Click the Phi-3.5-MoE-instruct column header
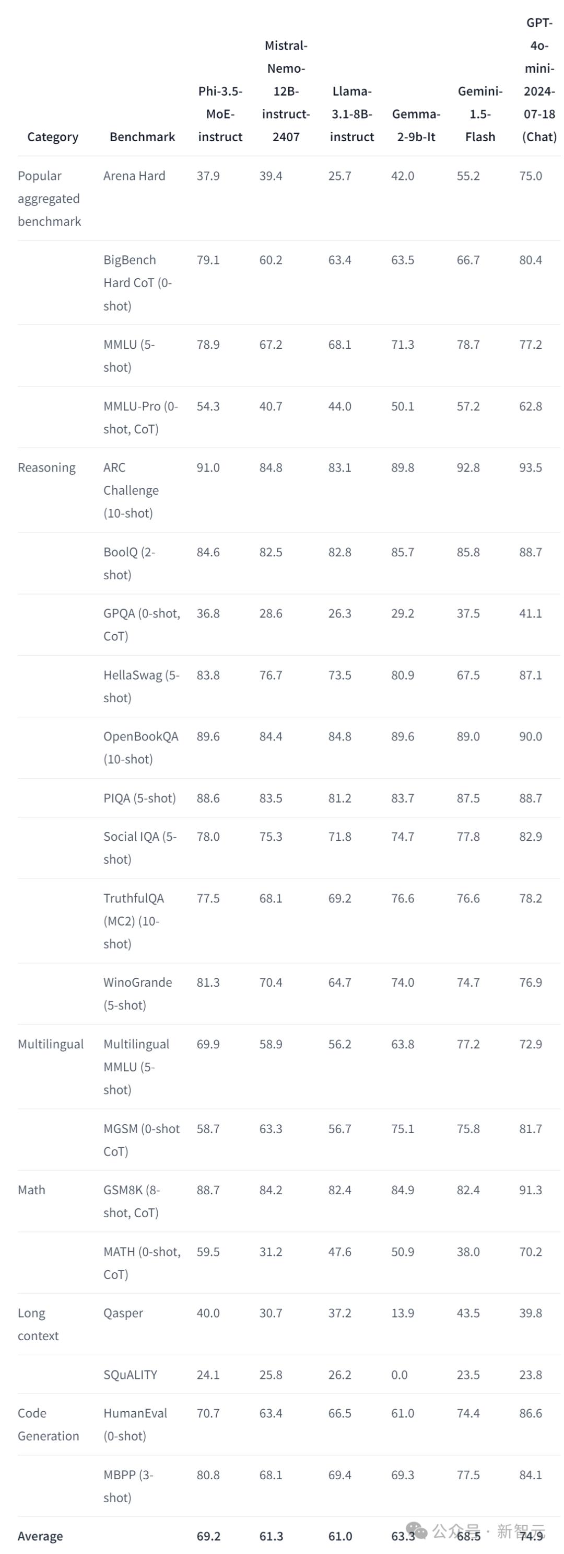Viewport: 564px width, 1554px height. click(220, 114)
